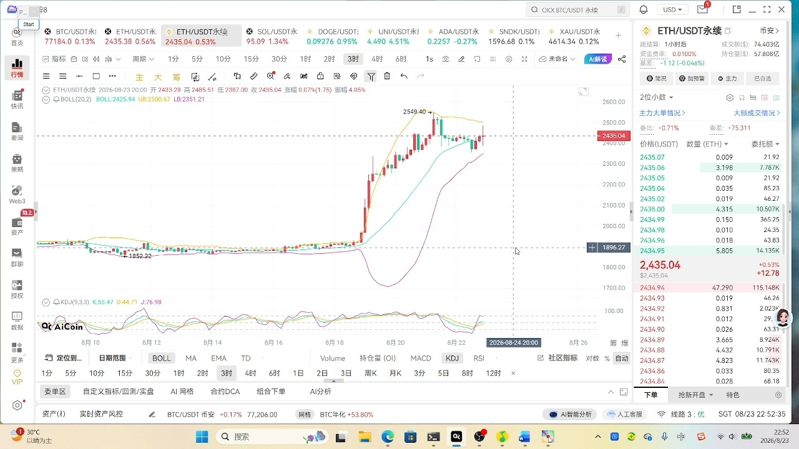This screenshot has width=799, height=449.
Task: Go to the 策略 strategy sidebar section
Action: [17, 163]
